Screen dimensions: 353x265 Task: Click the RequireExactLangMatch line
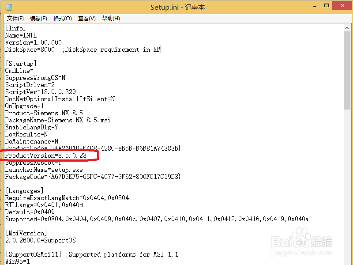(x=67, y=198)
